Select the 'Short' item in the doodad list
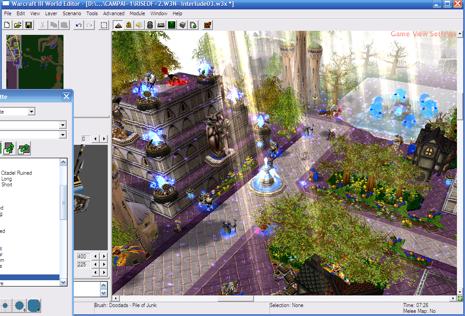This screenshot has height=316, width=465. coord(7,185)
